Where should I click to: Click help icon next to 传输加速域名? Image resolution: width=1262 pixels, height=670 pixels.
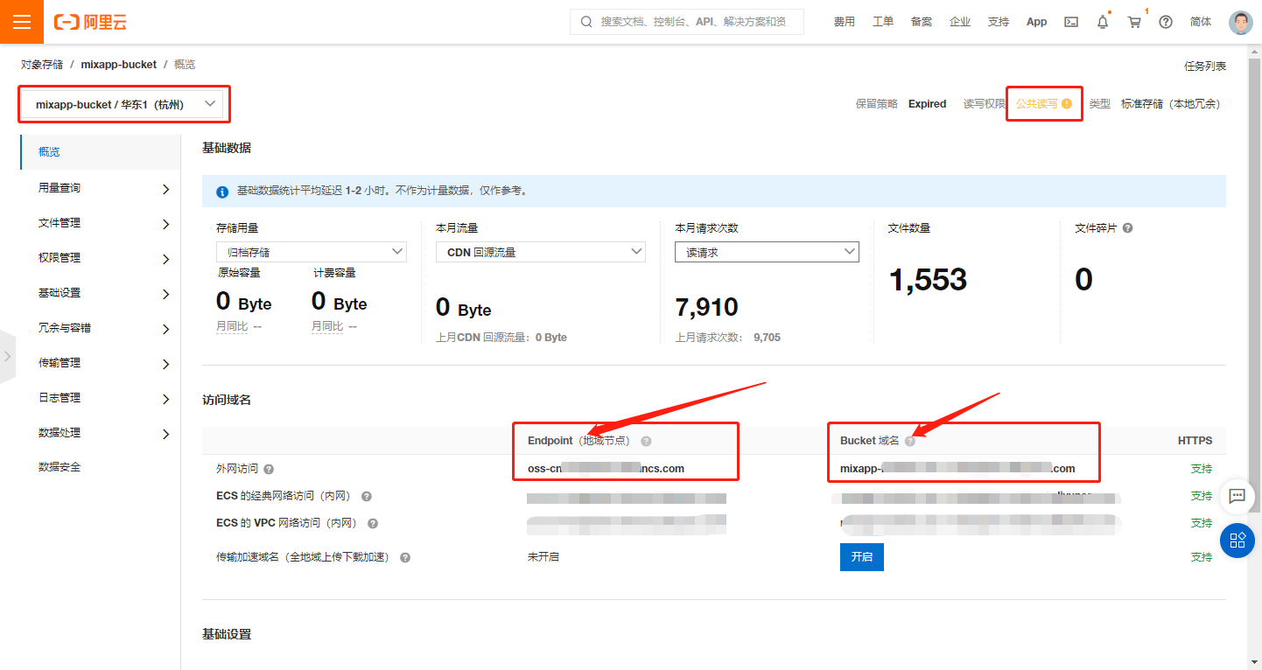point(405,557)
